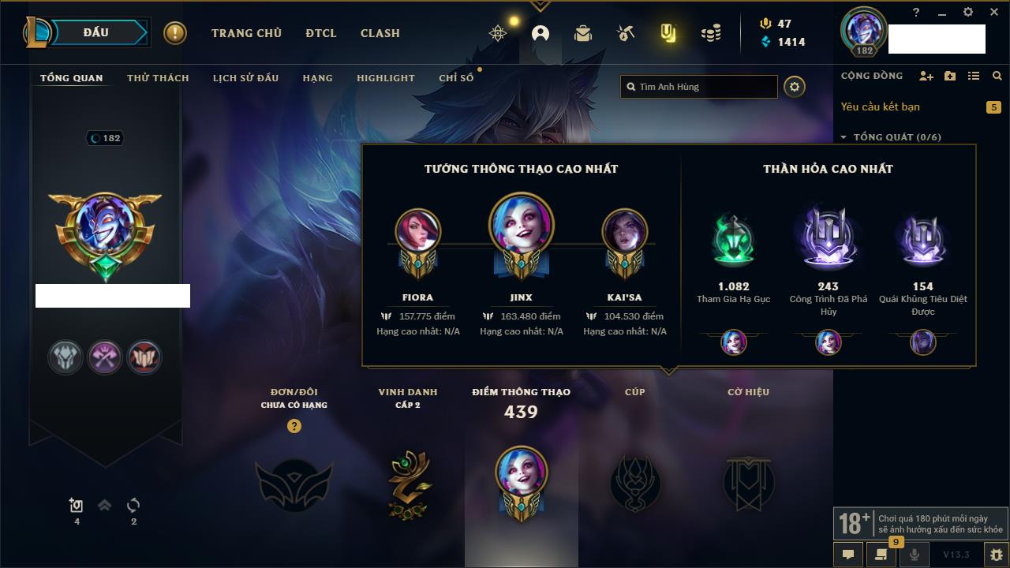Switch to the LỊCH SỬ ĐẤU tab

tap(245, 78)
